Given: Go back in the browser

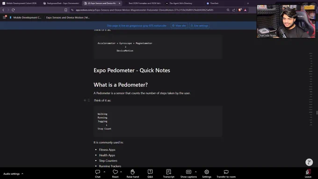Looking at the screenshot, I should (x=3, y=10).
